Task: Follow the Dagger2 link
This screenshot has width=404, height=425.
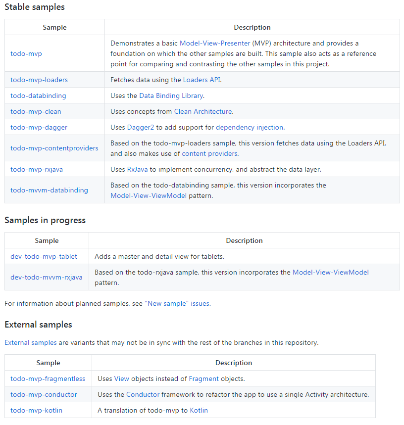Action: (x=141, y=127)
